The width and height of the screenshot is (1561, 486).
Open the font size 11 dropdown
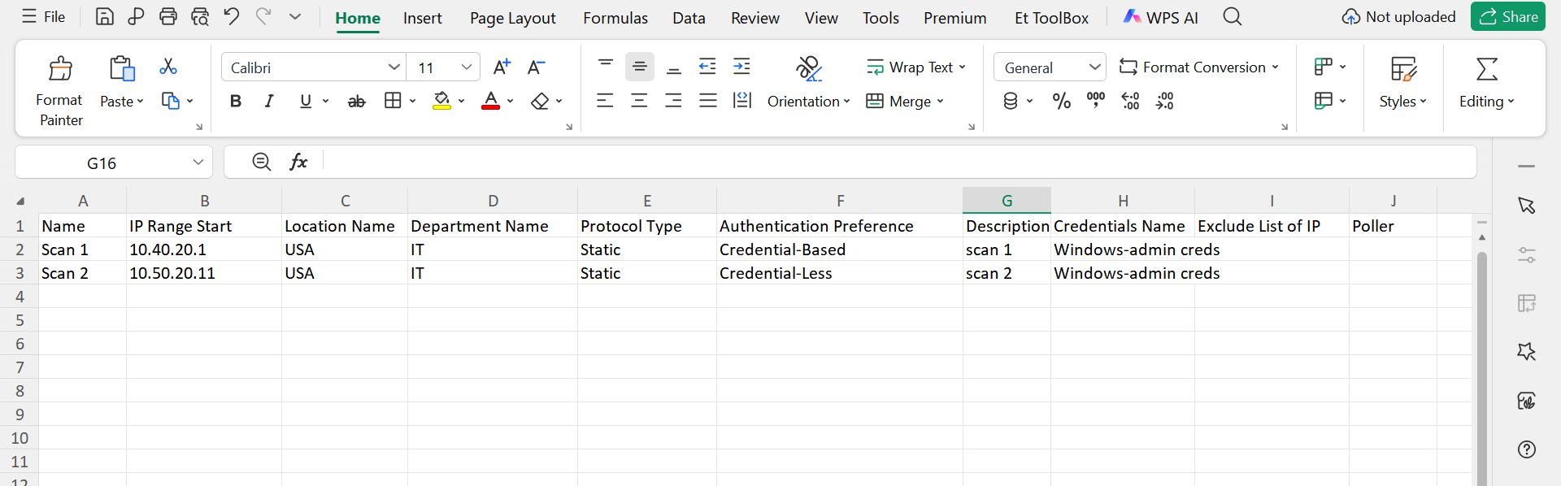click(x=467, y=67)
